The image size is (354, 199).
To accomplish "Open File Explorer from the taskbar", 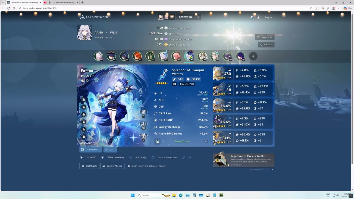I will pyautogui.click(x=174, y=195).
